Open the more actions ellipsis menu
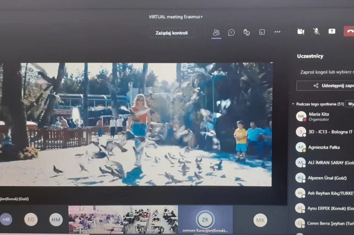The image size is (354, 235). 277,32
